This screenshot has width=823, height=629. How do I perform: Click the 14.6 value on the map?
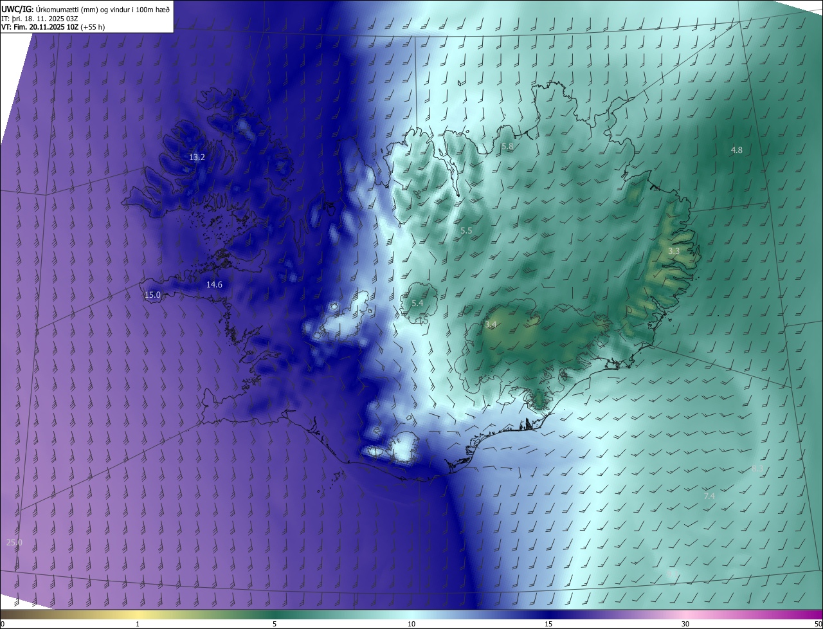pyautogui.click(x=214, y=284)
